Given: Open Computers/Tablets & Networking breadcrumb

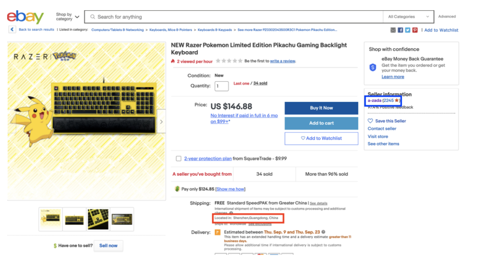Looking at the screenshot, I should 117,30.
